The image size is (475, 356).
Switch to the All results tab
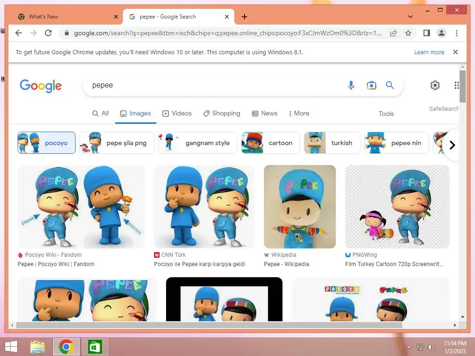100,114
